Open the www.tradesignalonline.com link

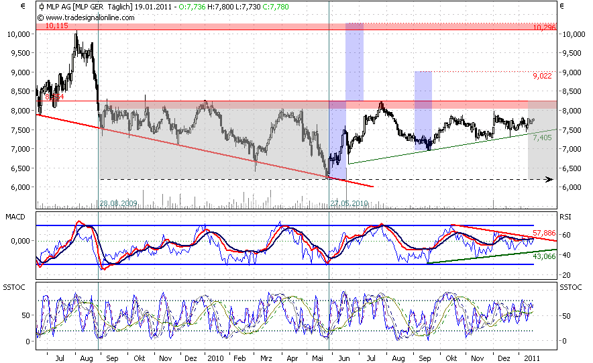coord(86,17)
